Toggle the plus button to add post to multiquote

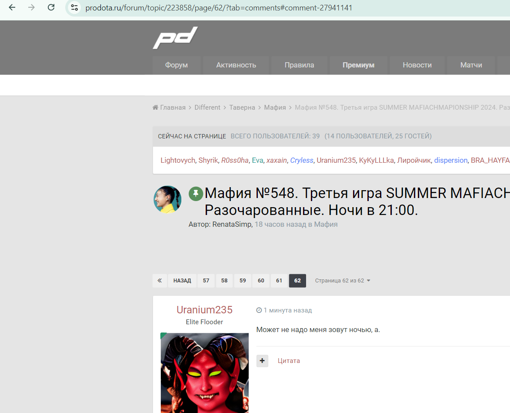(262, 361)
